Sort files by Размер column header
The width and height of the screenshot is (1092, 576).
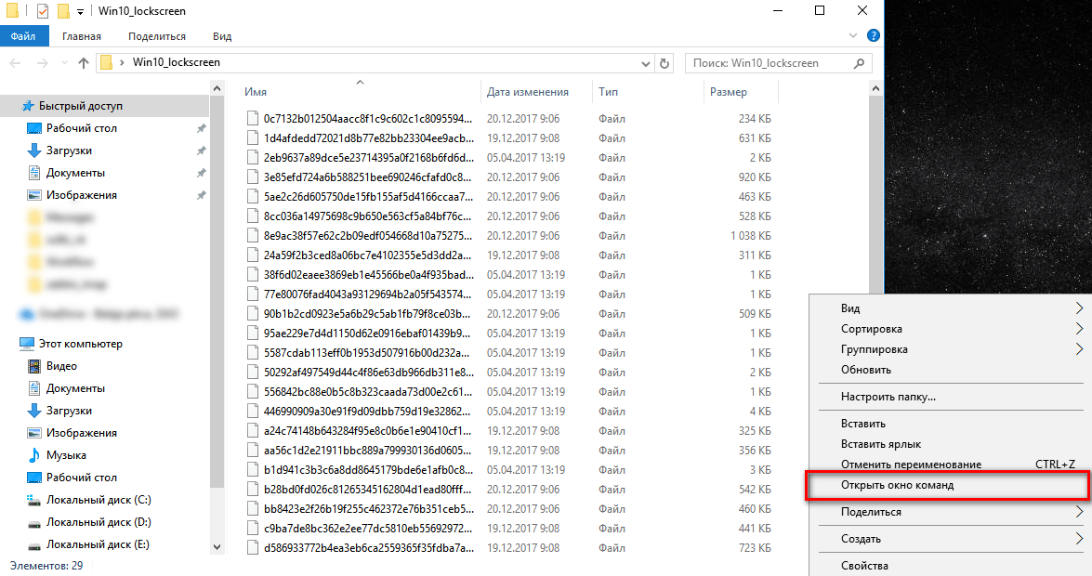click(x=729, y=92)
